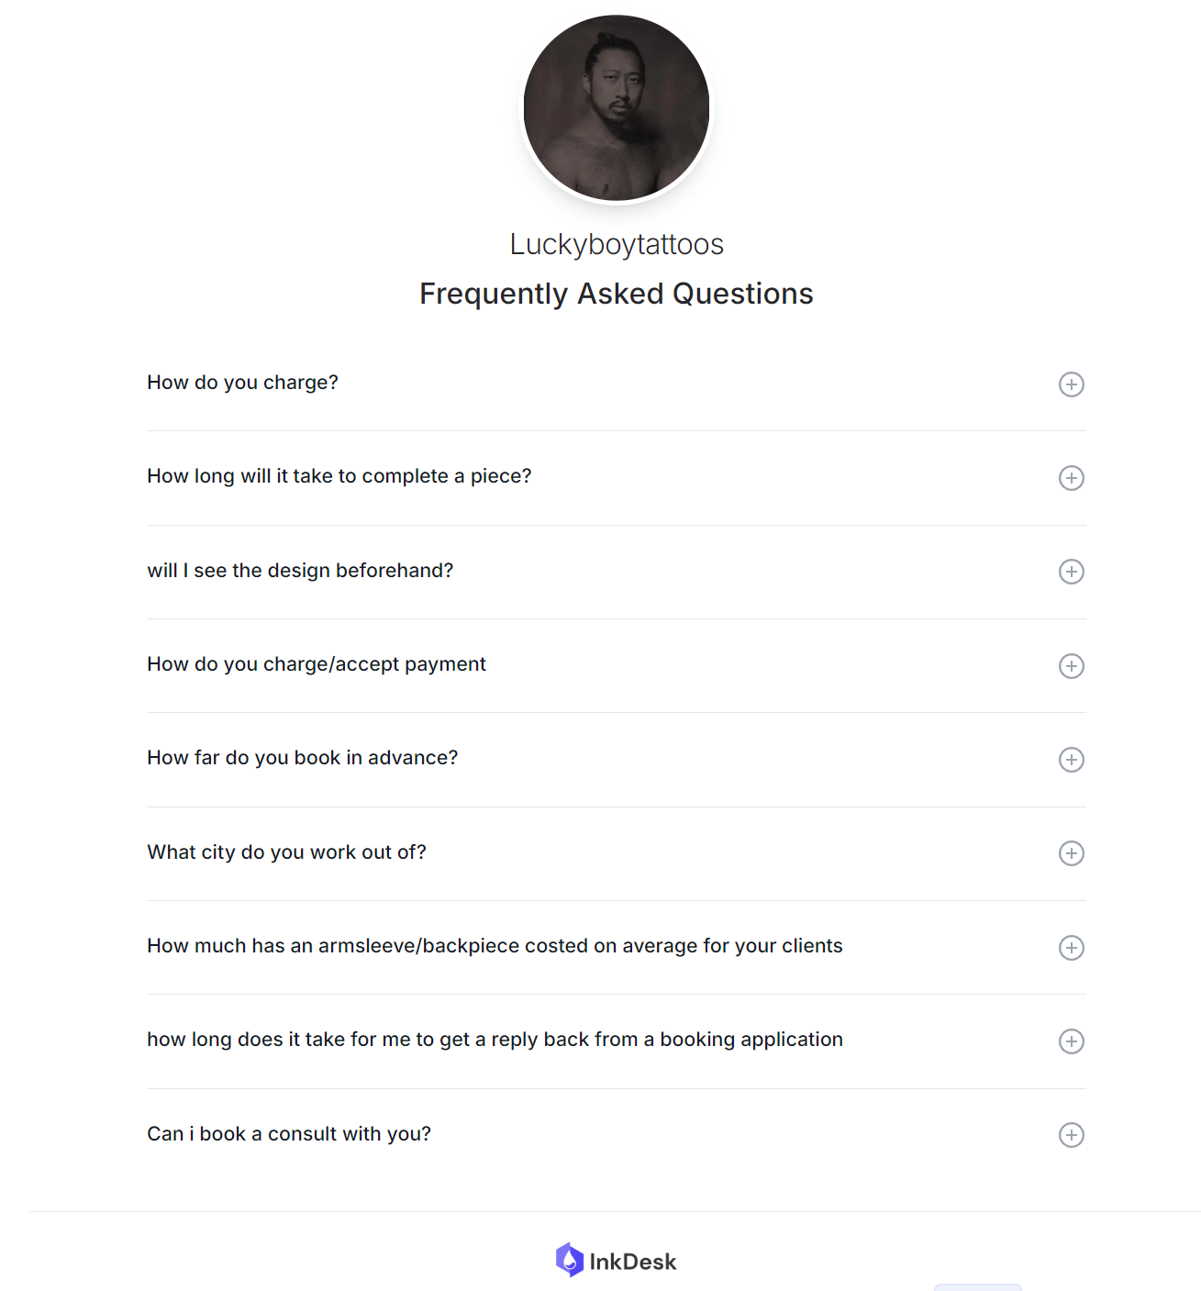Image resolution: width=1201 pixels, height=1291 pixels.
Task: Expand plus icon for "How far do you book in advance?"
Action: click(1071, 760)
